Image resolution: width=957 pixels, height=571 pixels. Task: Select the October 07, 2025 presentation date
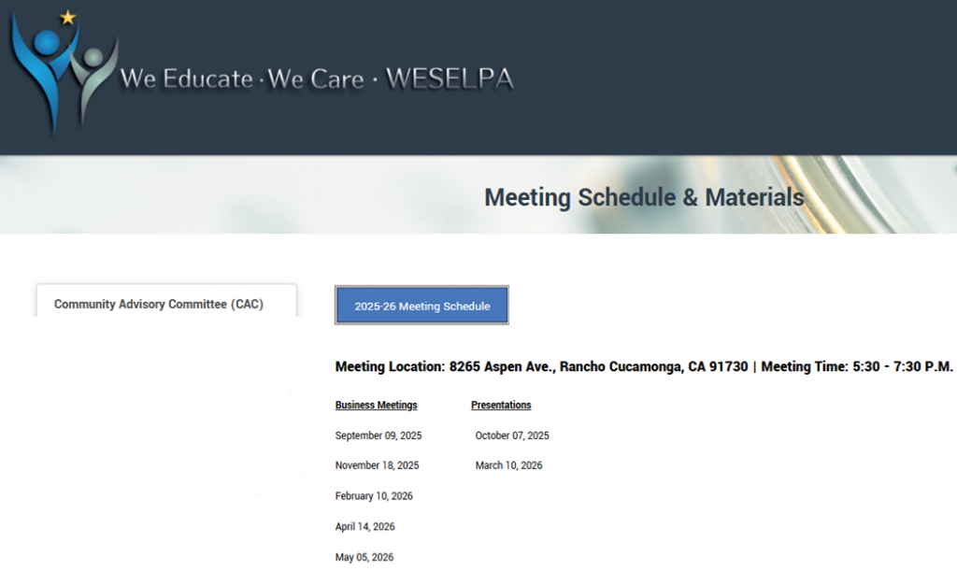[x=512, y=435]
